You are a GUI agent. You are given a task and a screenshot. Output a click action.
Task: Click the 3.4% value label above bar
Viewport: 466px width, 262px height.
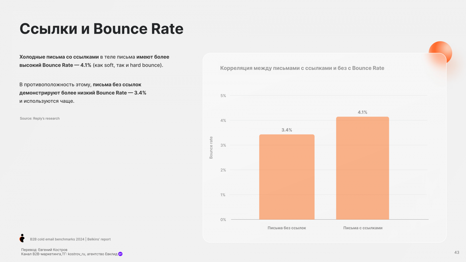point(287,130)
